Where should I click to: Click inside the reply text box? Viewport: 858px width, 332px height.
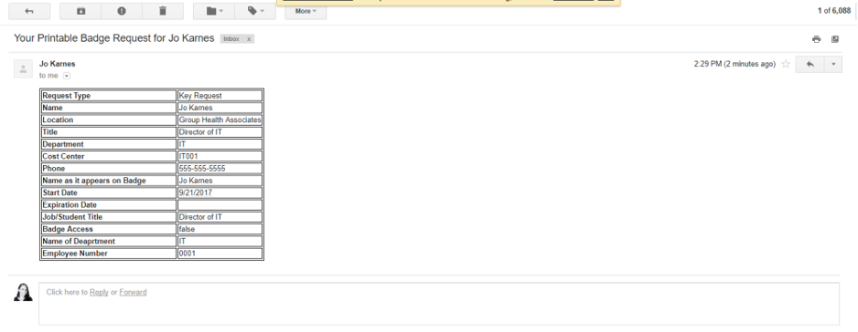439,304
